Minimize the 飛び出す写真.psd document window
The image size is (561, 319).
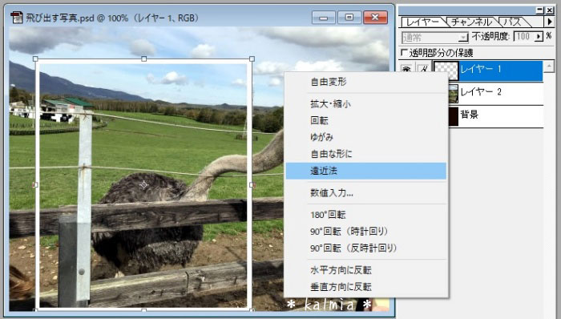[x=324, y=17]
